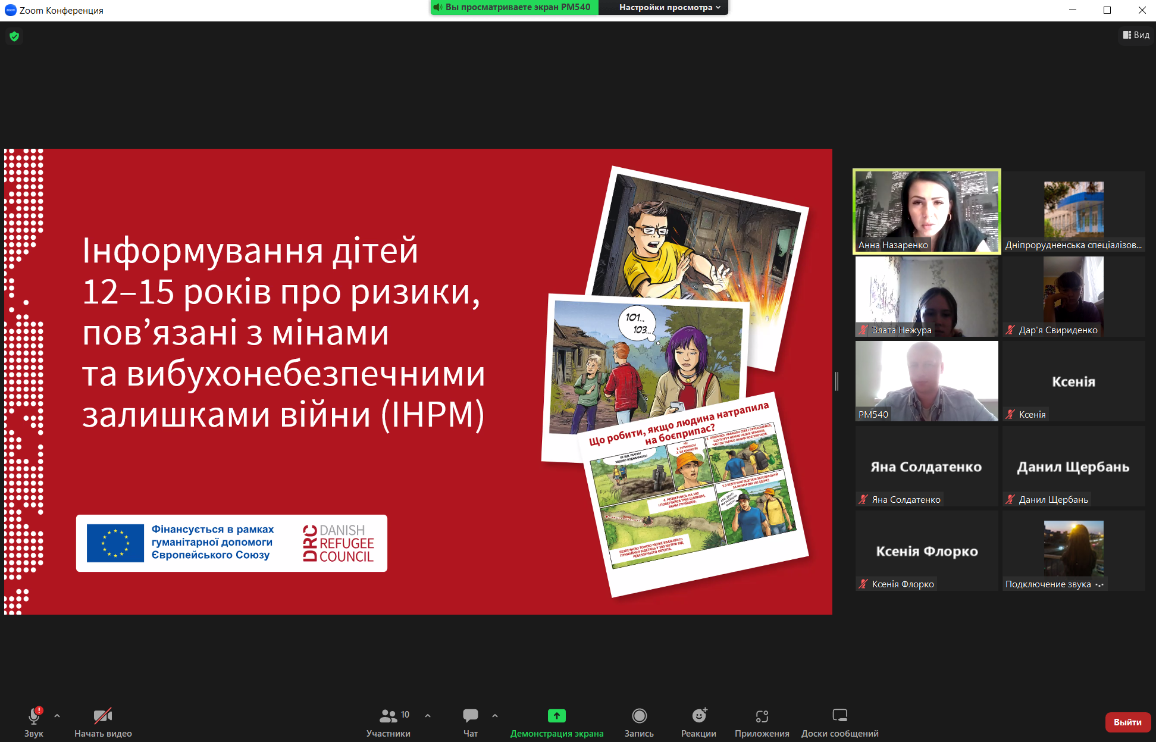Select the PM540 participant video tile
1156x742 pixels.
pyautogui.click(x=926, y=381)
